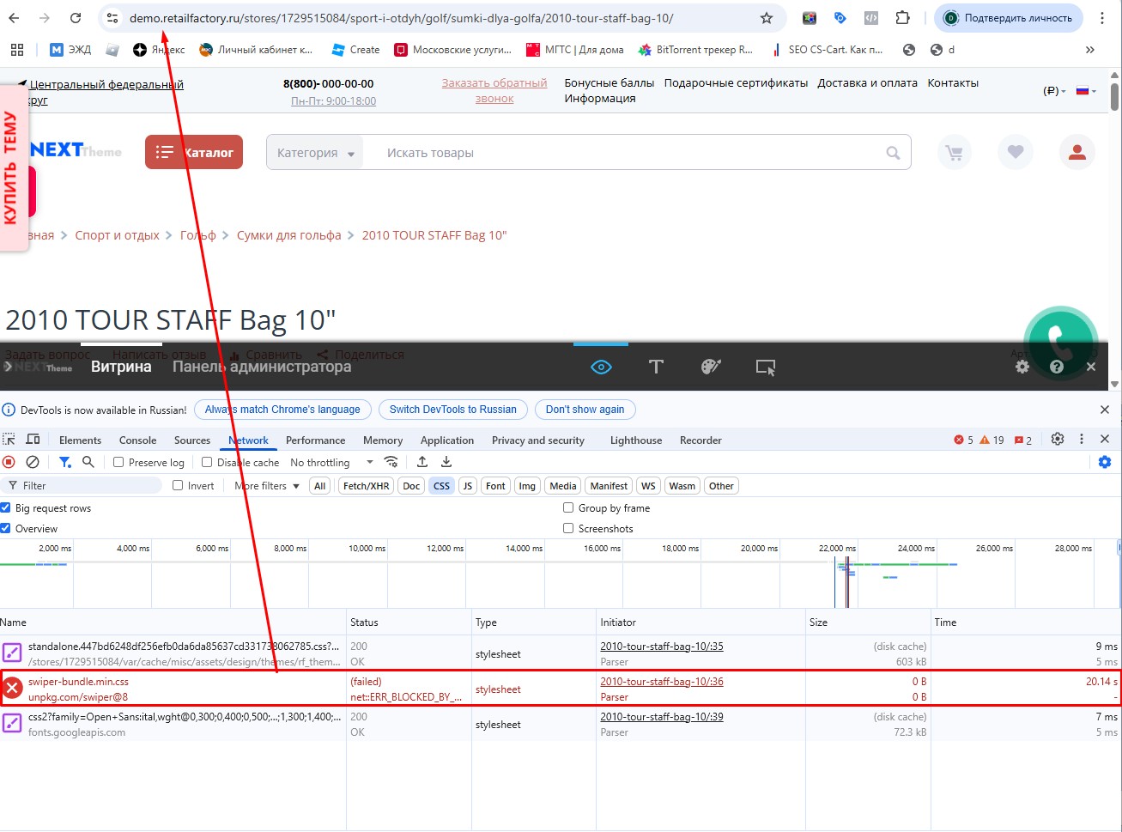Open the wishlist heart icon
Screen dimensions: 1122x832
click(1016, 153)
